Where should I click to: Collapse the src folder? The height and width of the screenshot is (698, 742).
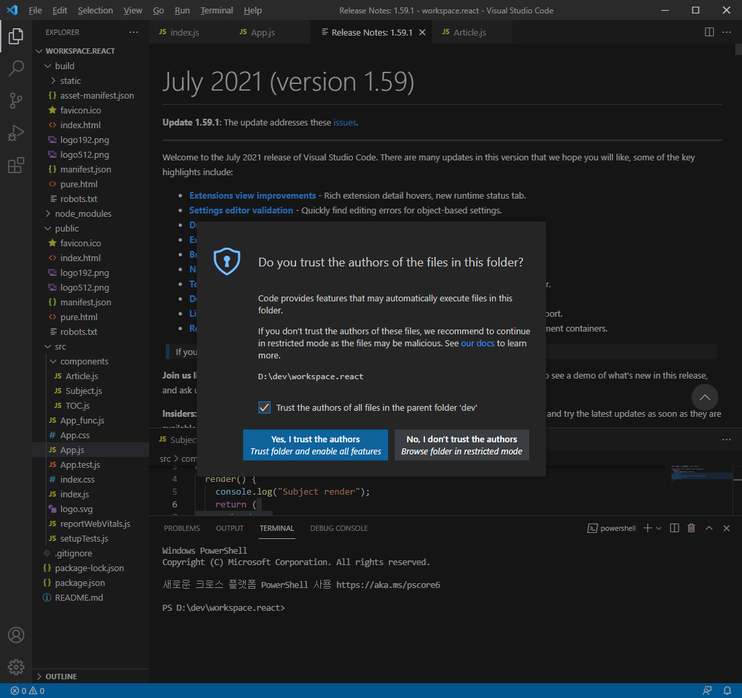[x=47, y=346]
